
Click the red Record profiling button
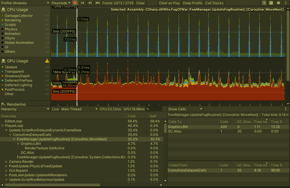pyautogui.click(x=75, y=3)
